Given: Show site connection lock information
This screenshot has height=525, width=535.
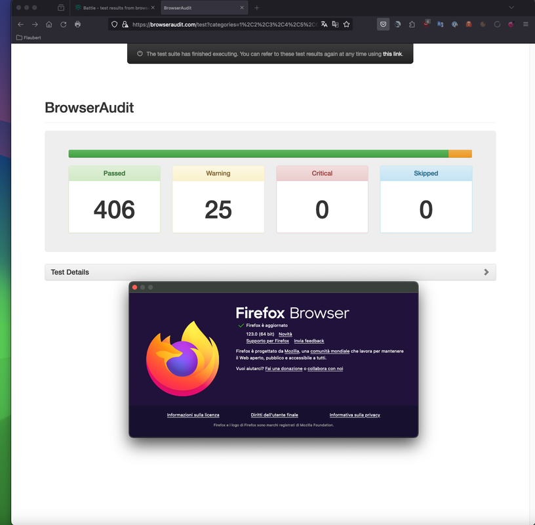Looking at the screenshot, I should (125, 24).
